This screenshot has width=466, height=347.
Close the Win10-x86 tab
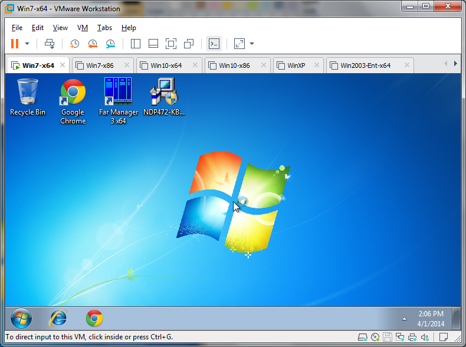pos(263,65)
